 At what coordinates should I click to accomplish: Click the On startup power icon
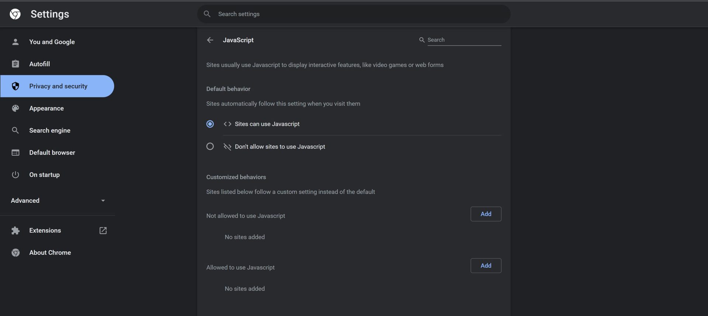tap(15, 174)
